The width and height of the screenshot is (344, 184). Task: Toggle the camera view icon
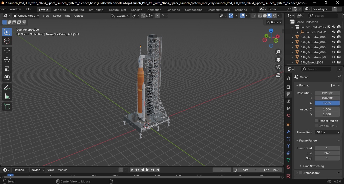coord(278,67)
